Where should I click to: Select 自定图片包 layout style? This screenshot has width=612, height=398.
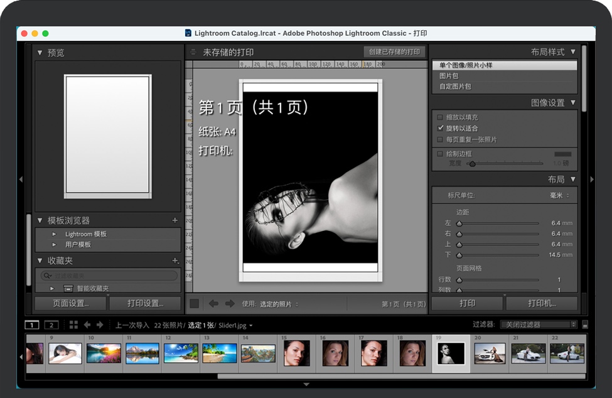pos(455,87)
